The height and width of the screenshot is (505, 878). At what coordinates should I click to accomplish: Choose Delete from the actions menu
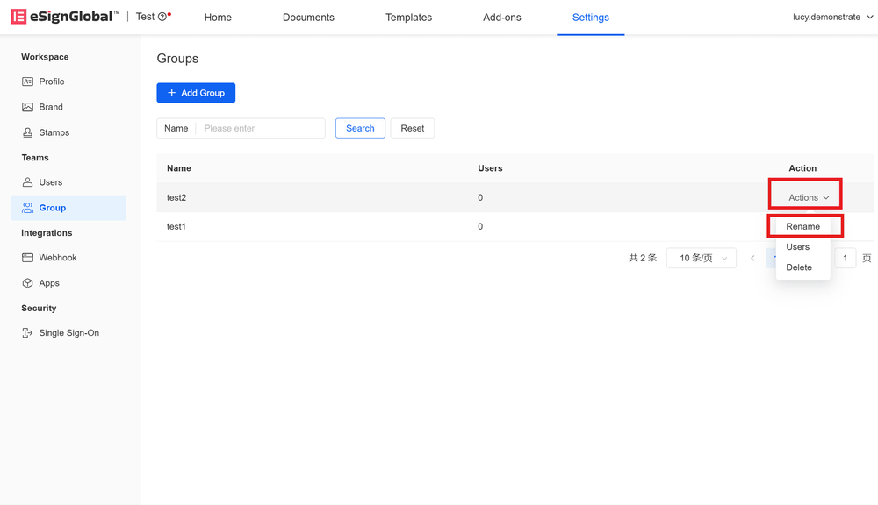click(x=799, y=267)
